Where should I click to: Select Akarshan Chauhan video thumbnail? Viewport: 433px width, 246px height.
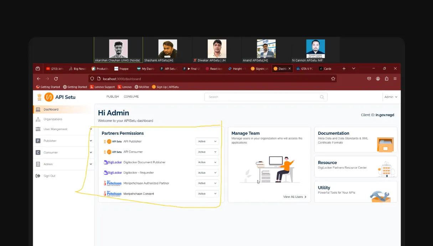tap(118, 50)
